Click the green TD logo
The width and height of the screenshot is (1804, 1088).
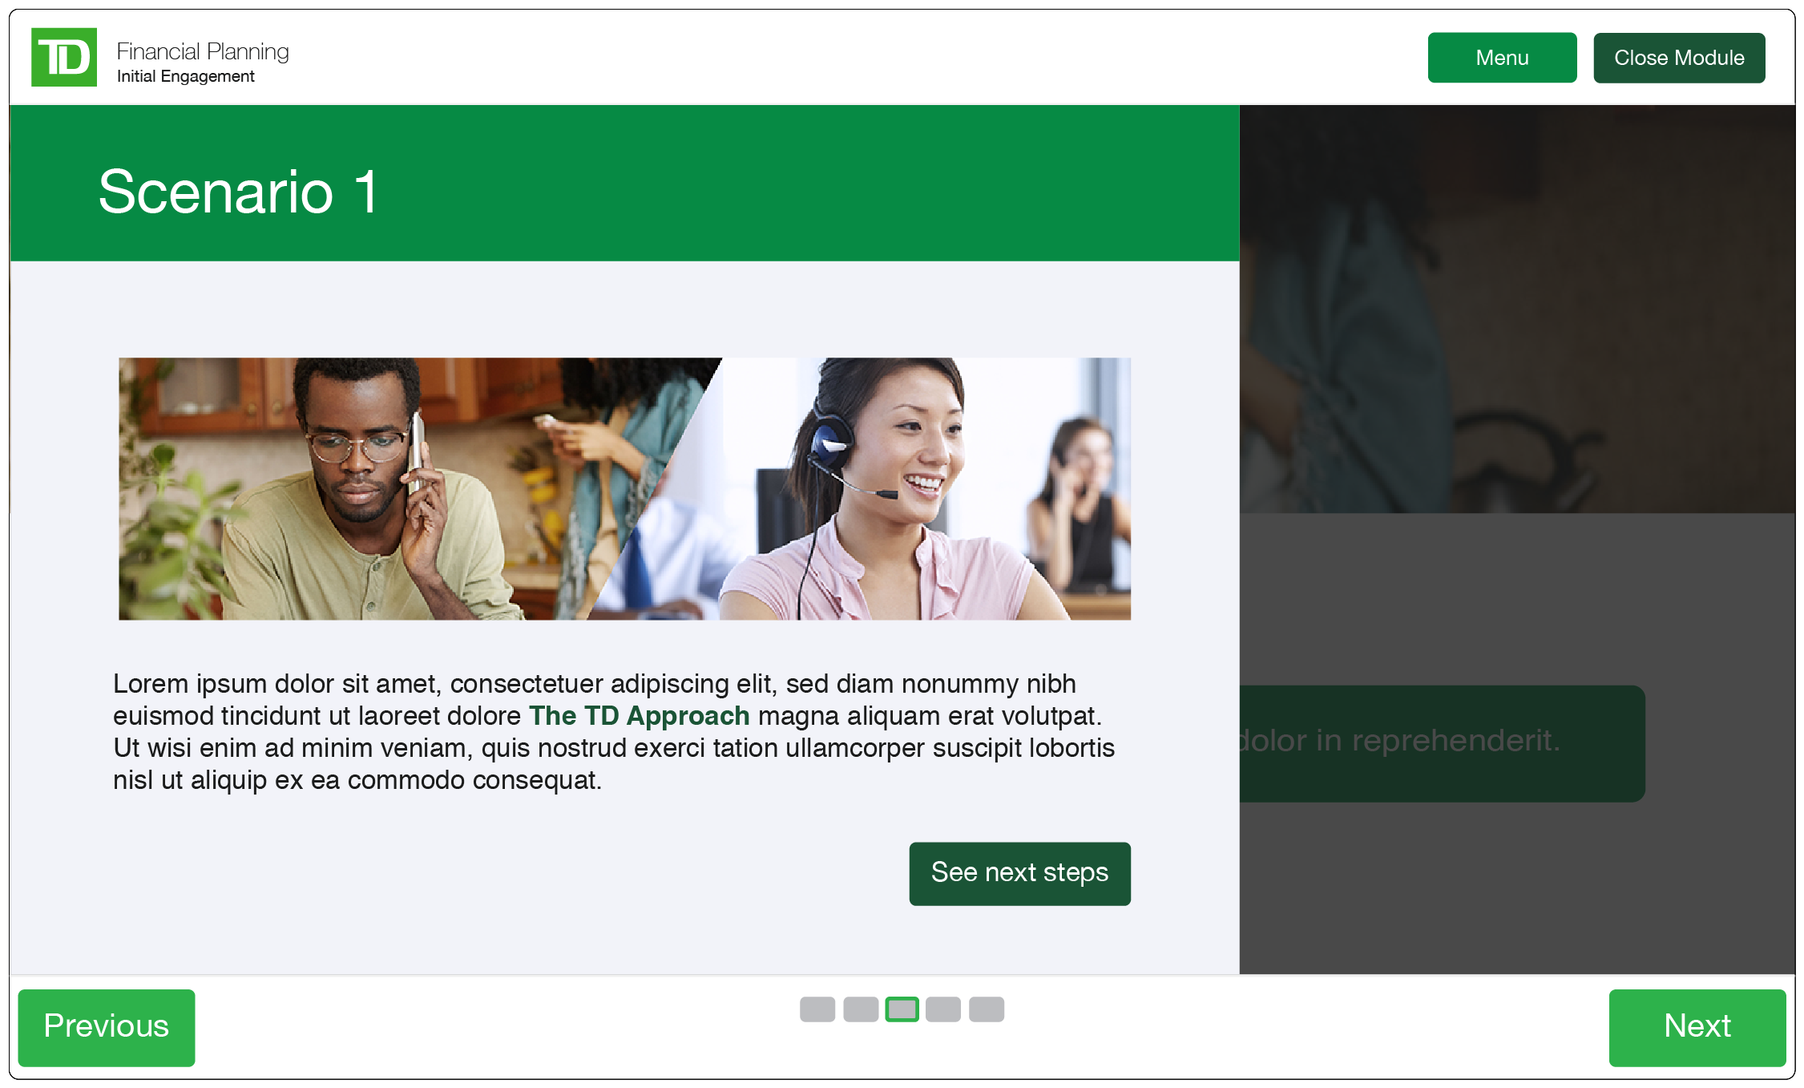tap(64, 57)
